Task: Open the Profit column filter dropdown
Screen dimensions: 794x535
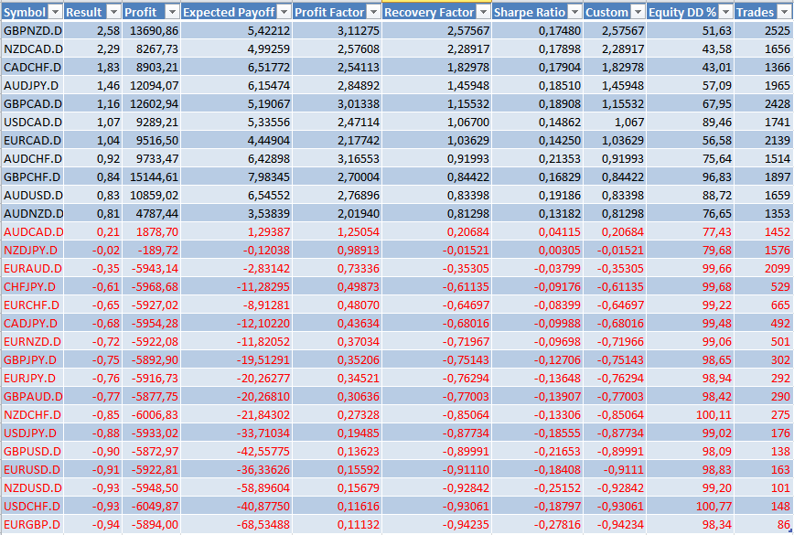Action: (173, 12)
